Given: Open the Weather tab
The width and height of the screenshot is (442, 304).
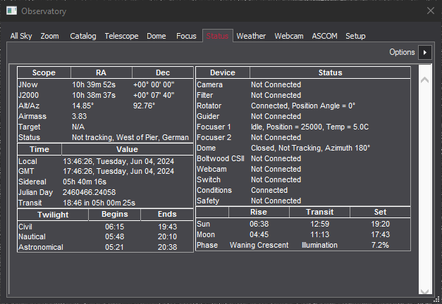Looking at the screenshot, I should (x=251, y=36).
